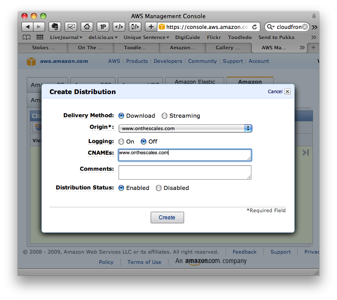This screenshot has width=337, height=300.
Task: Set Distribution Status to Disabled
Action: click(x=159, y=188)
